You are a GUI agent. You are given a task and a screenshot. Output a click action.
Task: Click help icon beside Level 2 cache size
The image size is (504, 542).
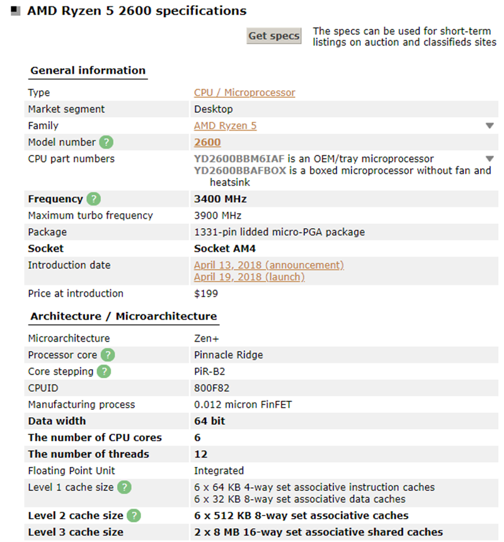(x=134, y=516)
